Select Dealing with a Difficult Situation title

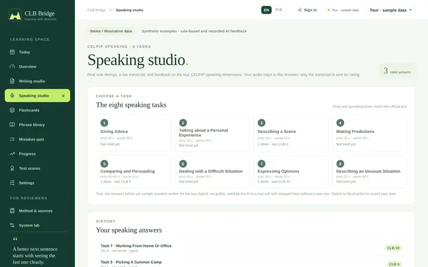click(x=210, y=171)
